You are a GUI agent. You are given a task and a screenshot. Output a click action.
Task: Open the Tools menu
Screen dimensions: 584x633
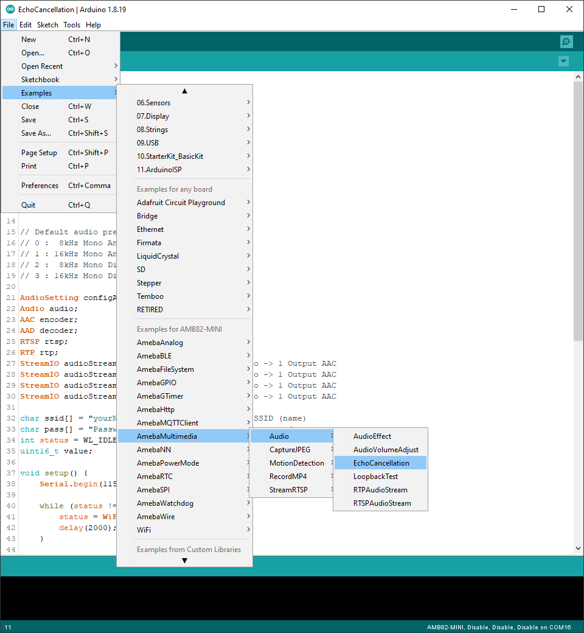point(72,25)
